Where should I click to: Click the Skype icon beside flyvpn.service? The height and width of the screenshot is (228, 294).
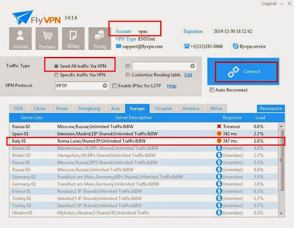(x=235, y=46)
